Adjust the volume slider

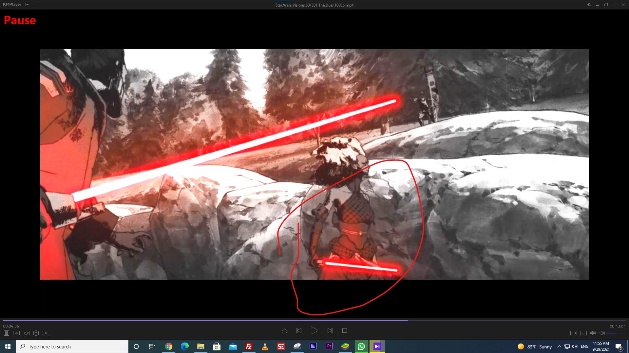pos(615,333)
